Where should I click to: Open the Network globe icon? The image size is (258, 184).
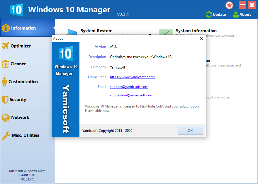[x=5, y=117]
